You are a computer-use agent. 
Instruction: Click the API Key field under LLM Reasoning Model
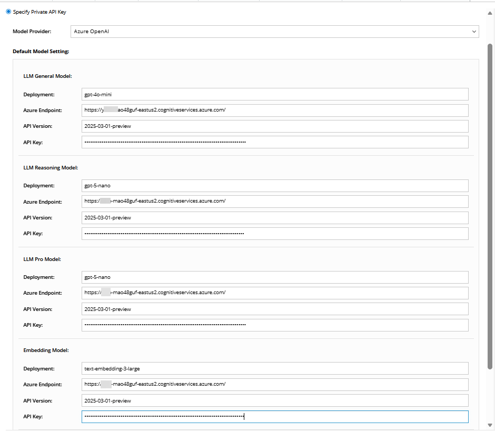tap(275, 234)
